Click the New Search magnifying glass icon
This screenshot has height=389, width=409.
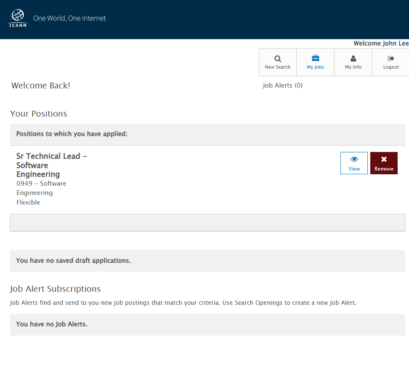coord(278,59)
